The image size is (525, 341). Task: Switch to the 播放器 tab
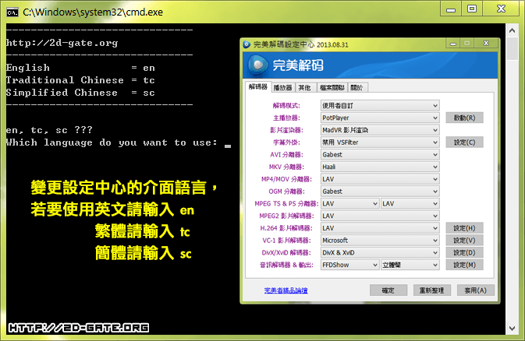tap(283, 87)
